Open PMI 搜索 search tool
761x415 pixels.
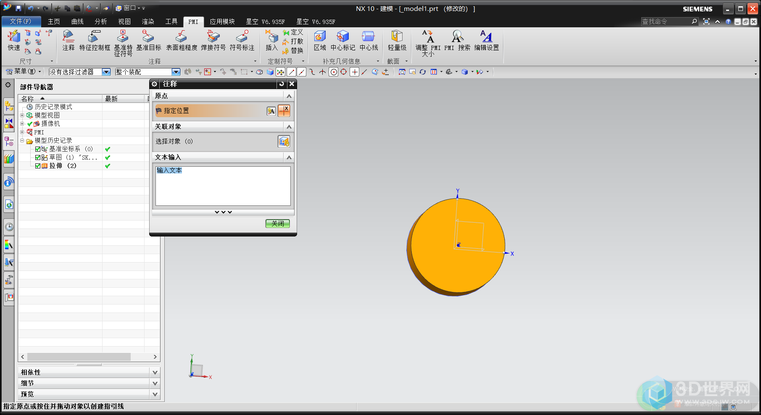(x=457, y=40)
